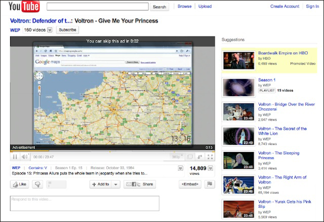
Task: Click in the Respond to this video box
Action: point(85,203)
